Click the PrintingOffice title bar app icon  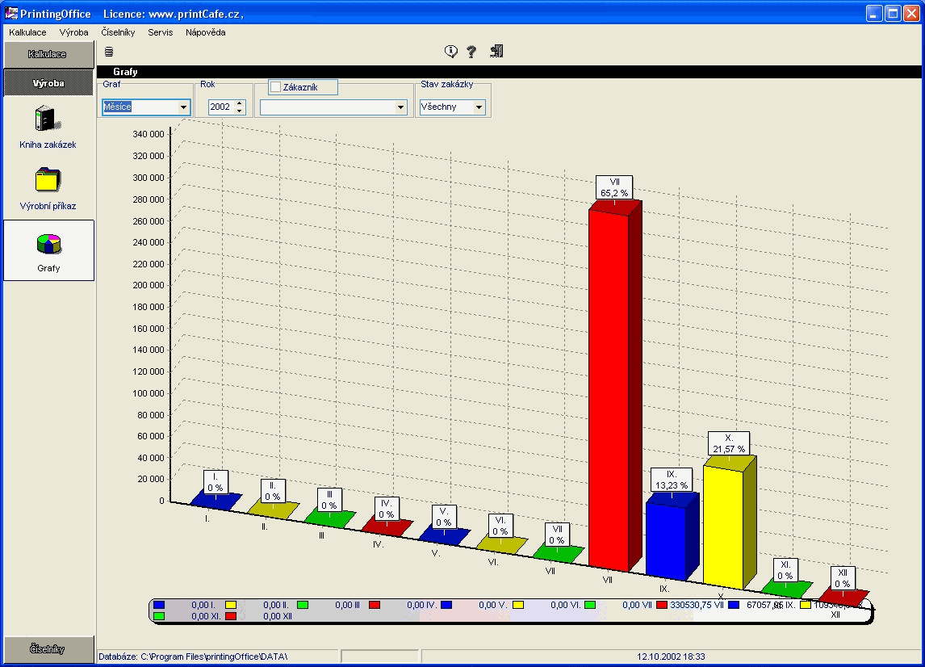(11, 13)
